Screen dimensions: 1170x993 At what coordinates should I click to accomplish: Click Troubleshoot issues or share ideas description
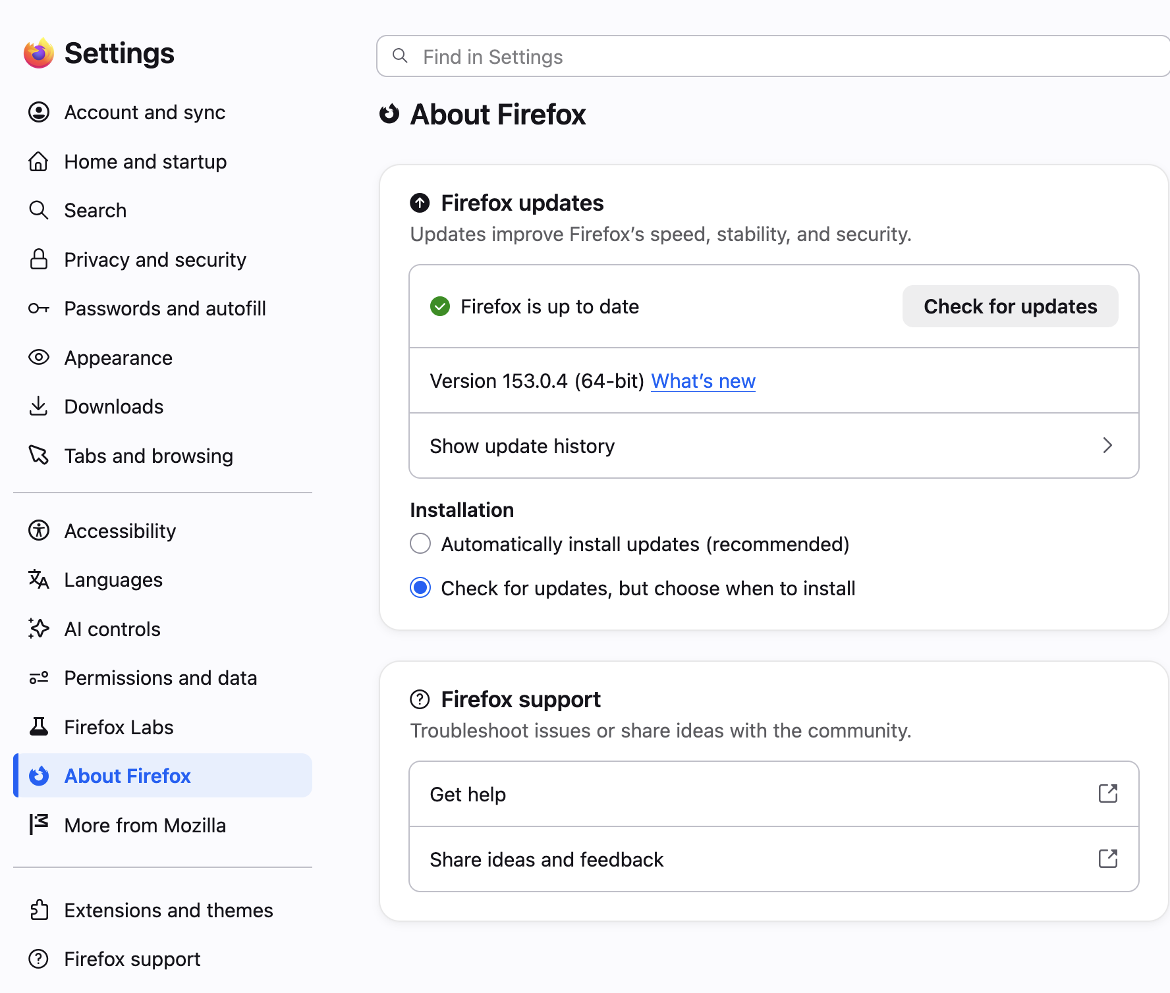coord(660,731)
